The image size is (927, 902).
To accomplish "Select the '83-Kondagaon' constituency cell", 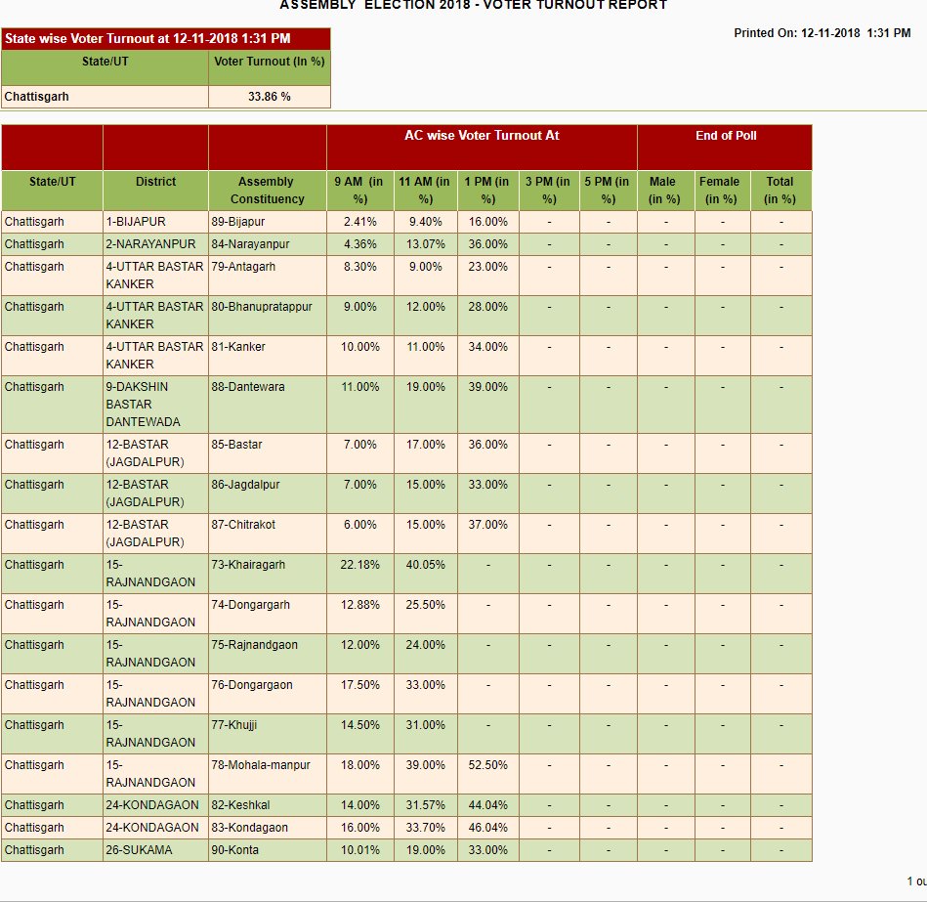I will (x=249, y=828).
